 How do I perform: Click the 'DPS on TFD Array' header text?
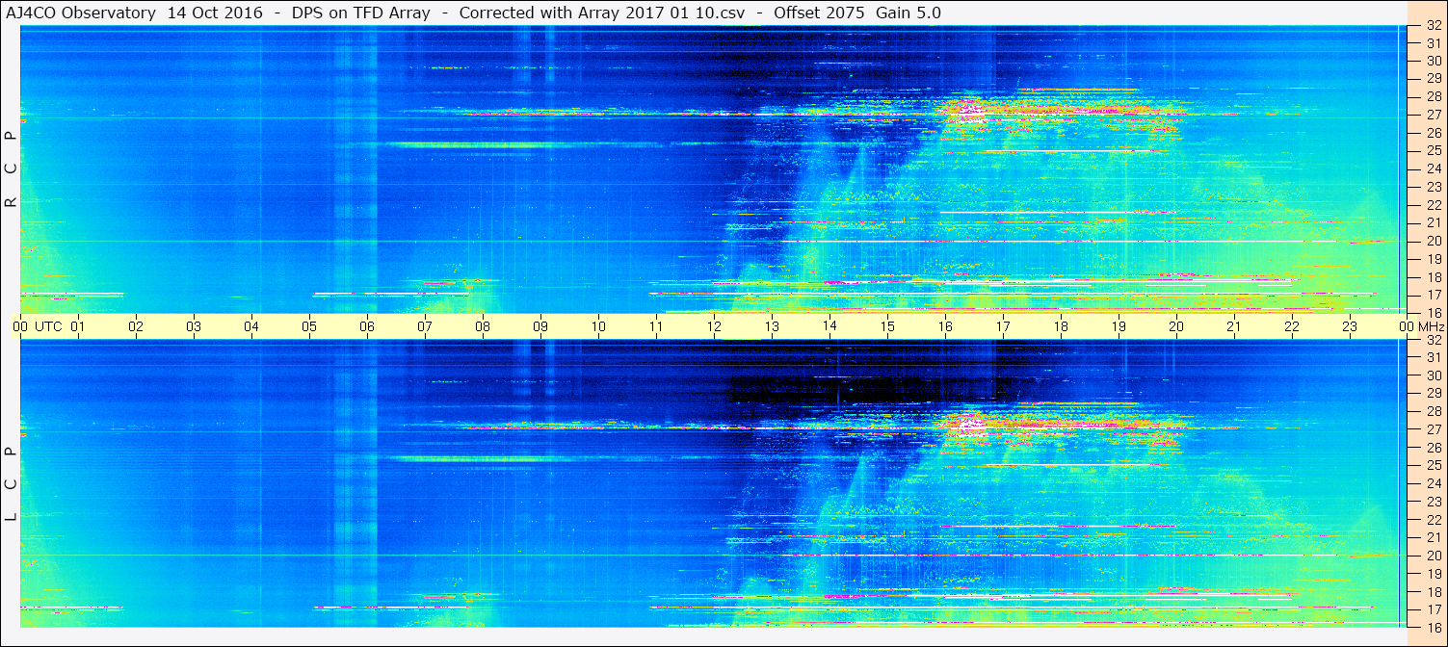(x=361, y=13)
